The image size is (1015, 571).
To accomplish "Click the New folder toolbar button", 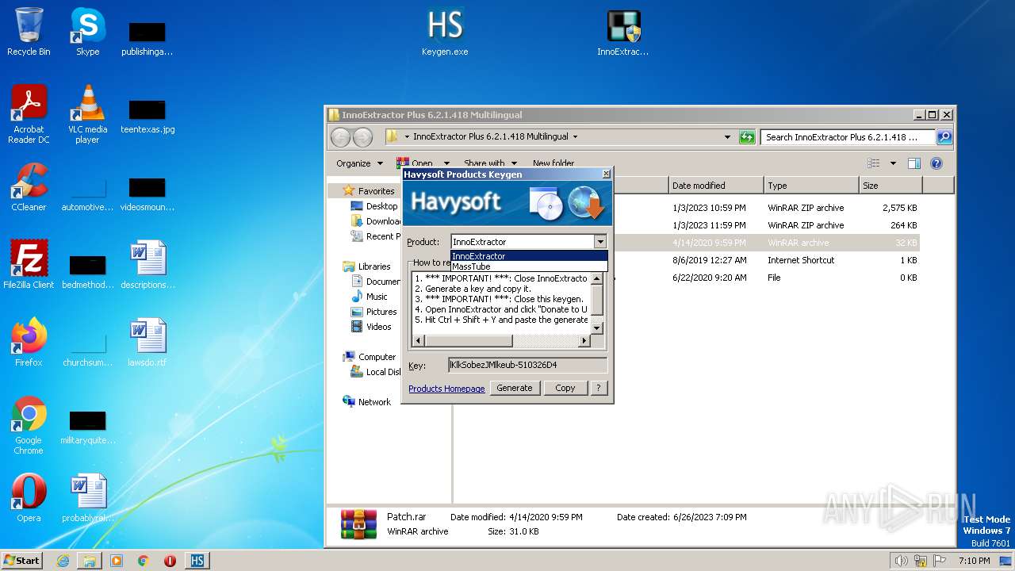I will [x=553, y=163].
